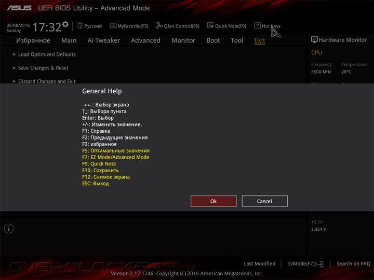Click the info icon in the help area
The height and width of the screenshot is (280, 374).
(9, 229)
